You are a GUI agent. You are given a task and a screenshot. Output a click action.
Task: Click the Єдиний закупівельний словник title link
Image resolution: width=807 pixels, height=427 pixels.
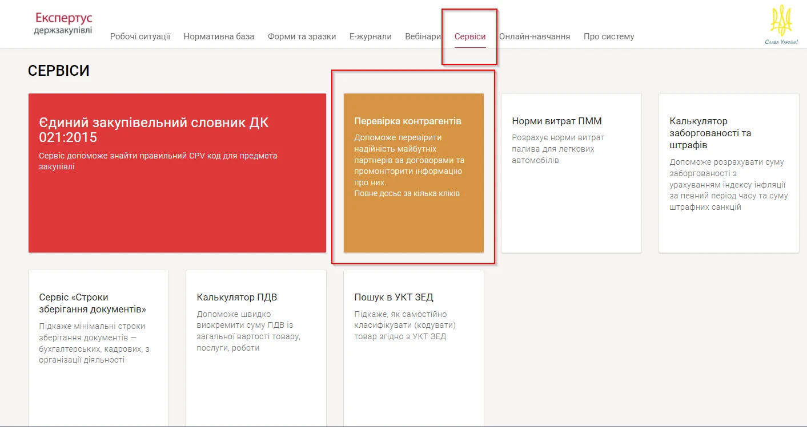(153, 129)
